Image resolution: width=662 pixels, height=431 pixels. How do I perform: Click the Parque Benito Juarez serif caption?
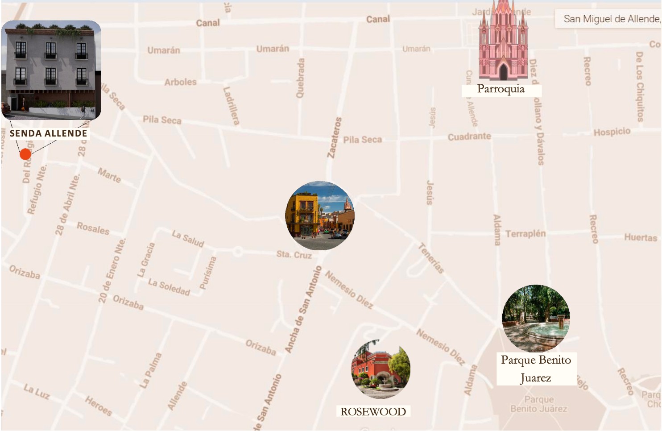pos(536,369)
